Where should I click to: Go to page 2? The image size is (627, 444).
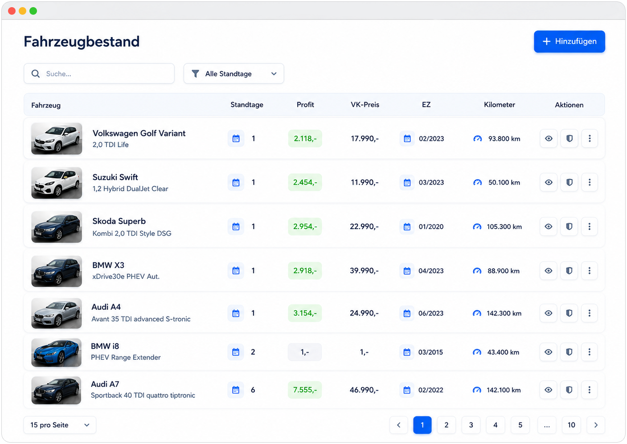click(x=447, y=425)
